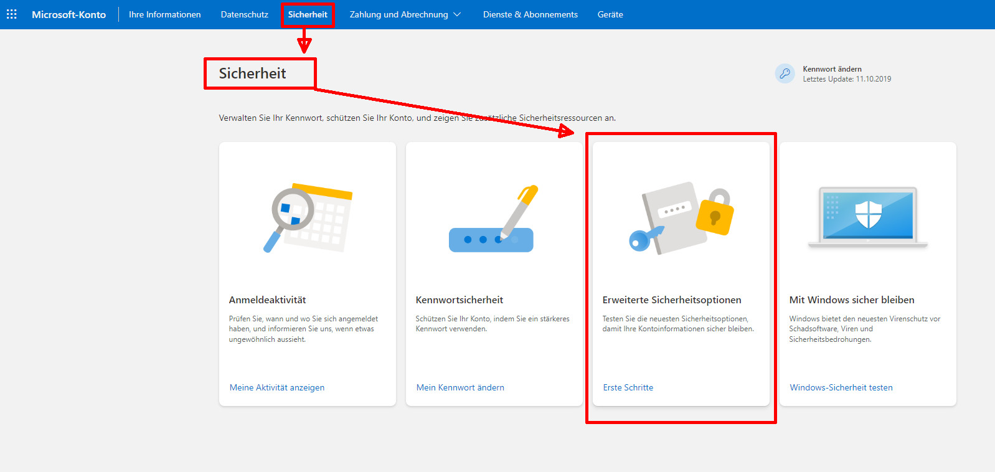
Task: Click the laptop shield illustration for Windows security
Action: click(868, 217)
